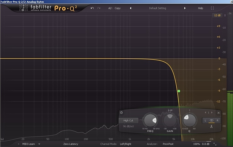Set band to Left channel only
Image resolution: width=233 pixels, height=147 pixels.
[205, 120]
